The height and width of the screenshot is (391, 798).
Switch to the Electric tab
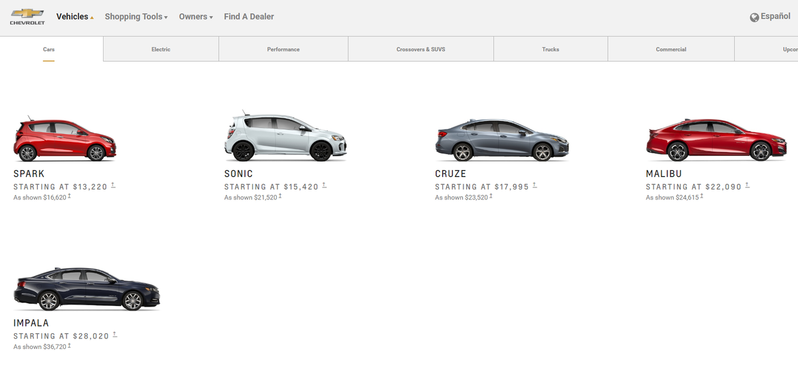tap(160, 49)
